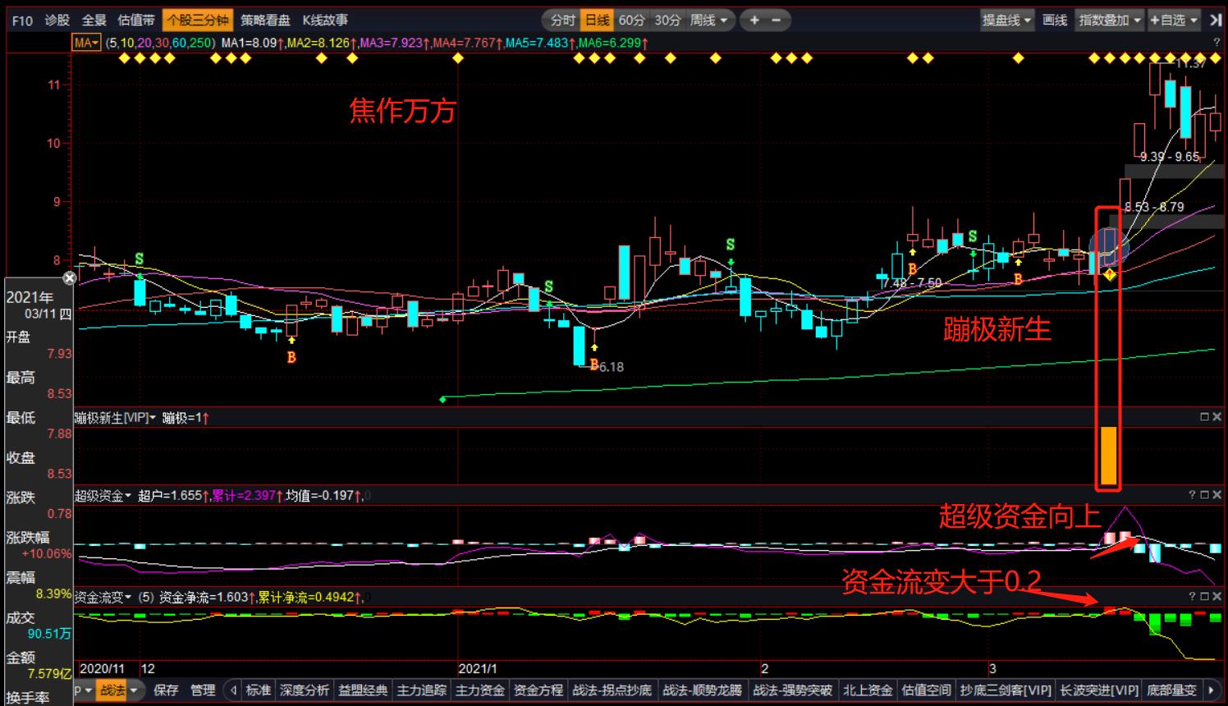This screenshot has height=706, width=1228.
Task: Click the green S sell signal near 2020/12
Action: [x=140, y=259]
